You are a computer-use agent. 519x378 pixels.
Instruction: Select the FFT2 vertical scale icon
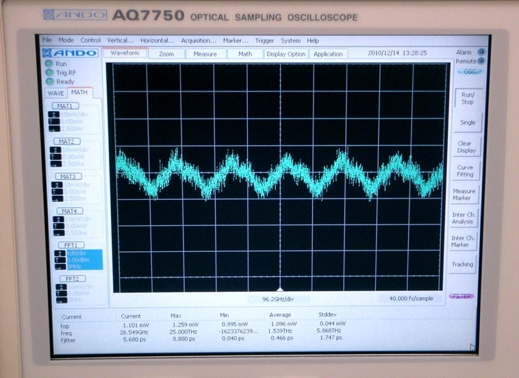[61, 287]
